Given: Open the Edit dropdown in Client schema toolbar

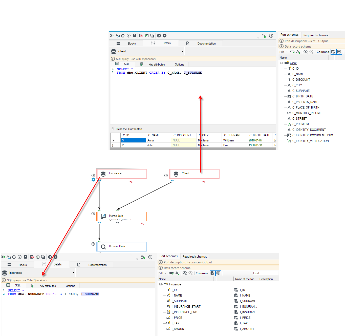Looking at the screenshot, I should coord(283,52).
